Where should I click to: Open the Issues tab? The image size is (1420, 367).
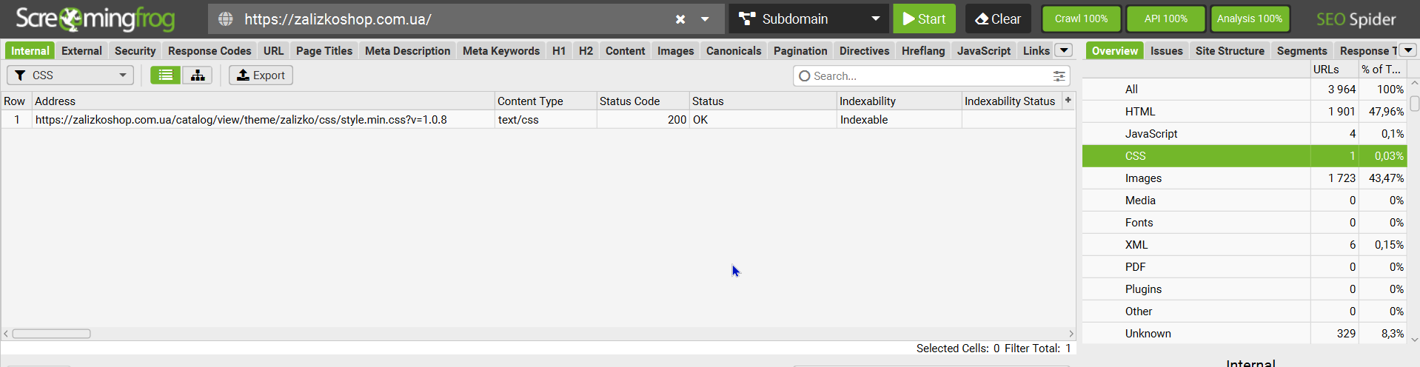click(1166, 50)
